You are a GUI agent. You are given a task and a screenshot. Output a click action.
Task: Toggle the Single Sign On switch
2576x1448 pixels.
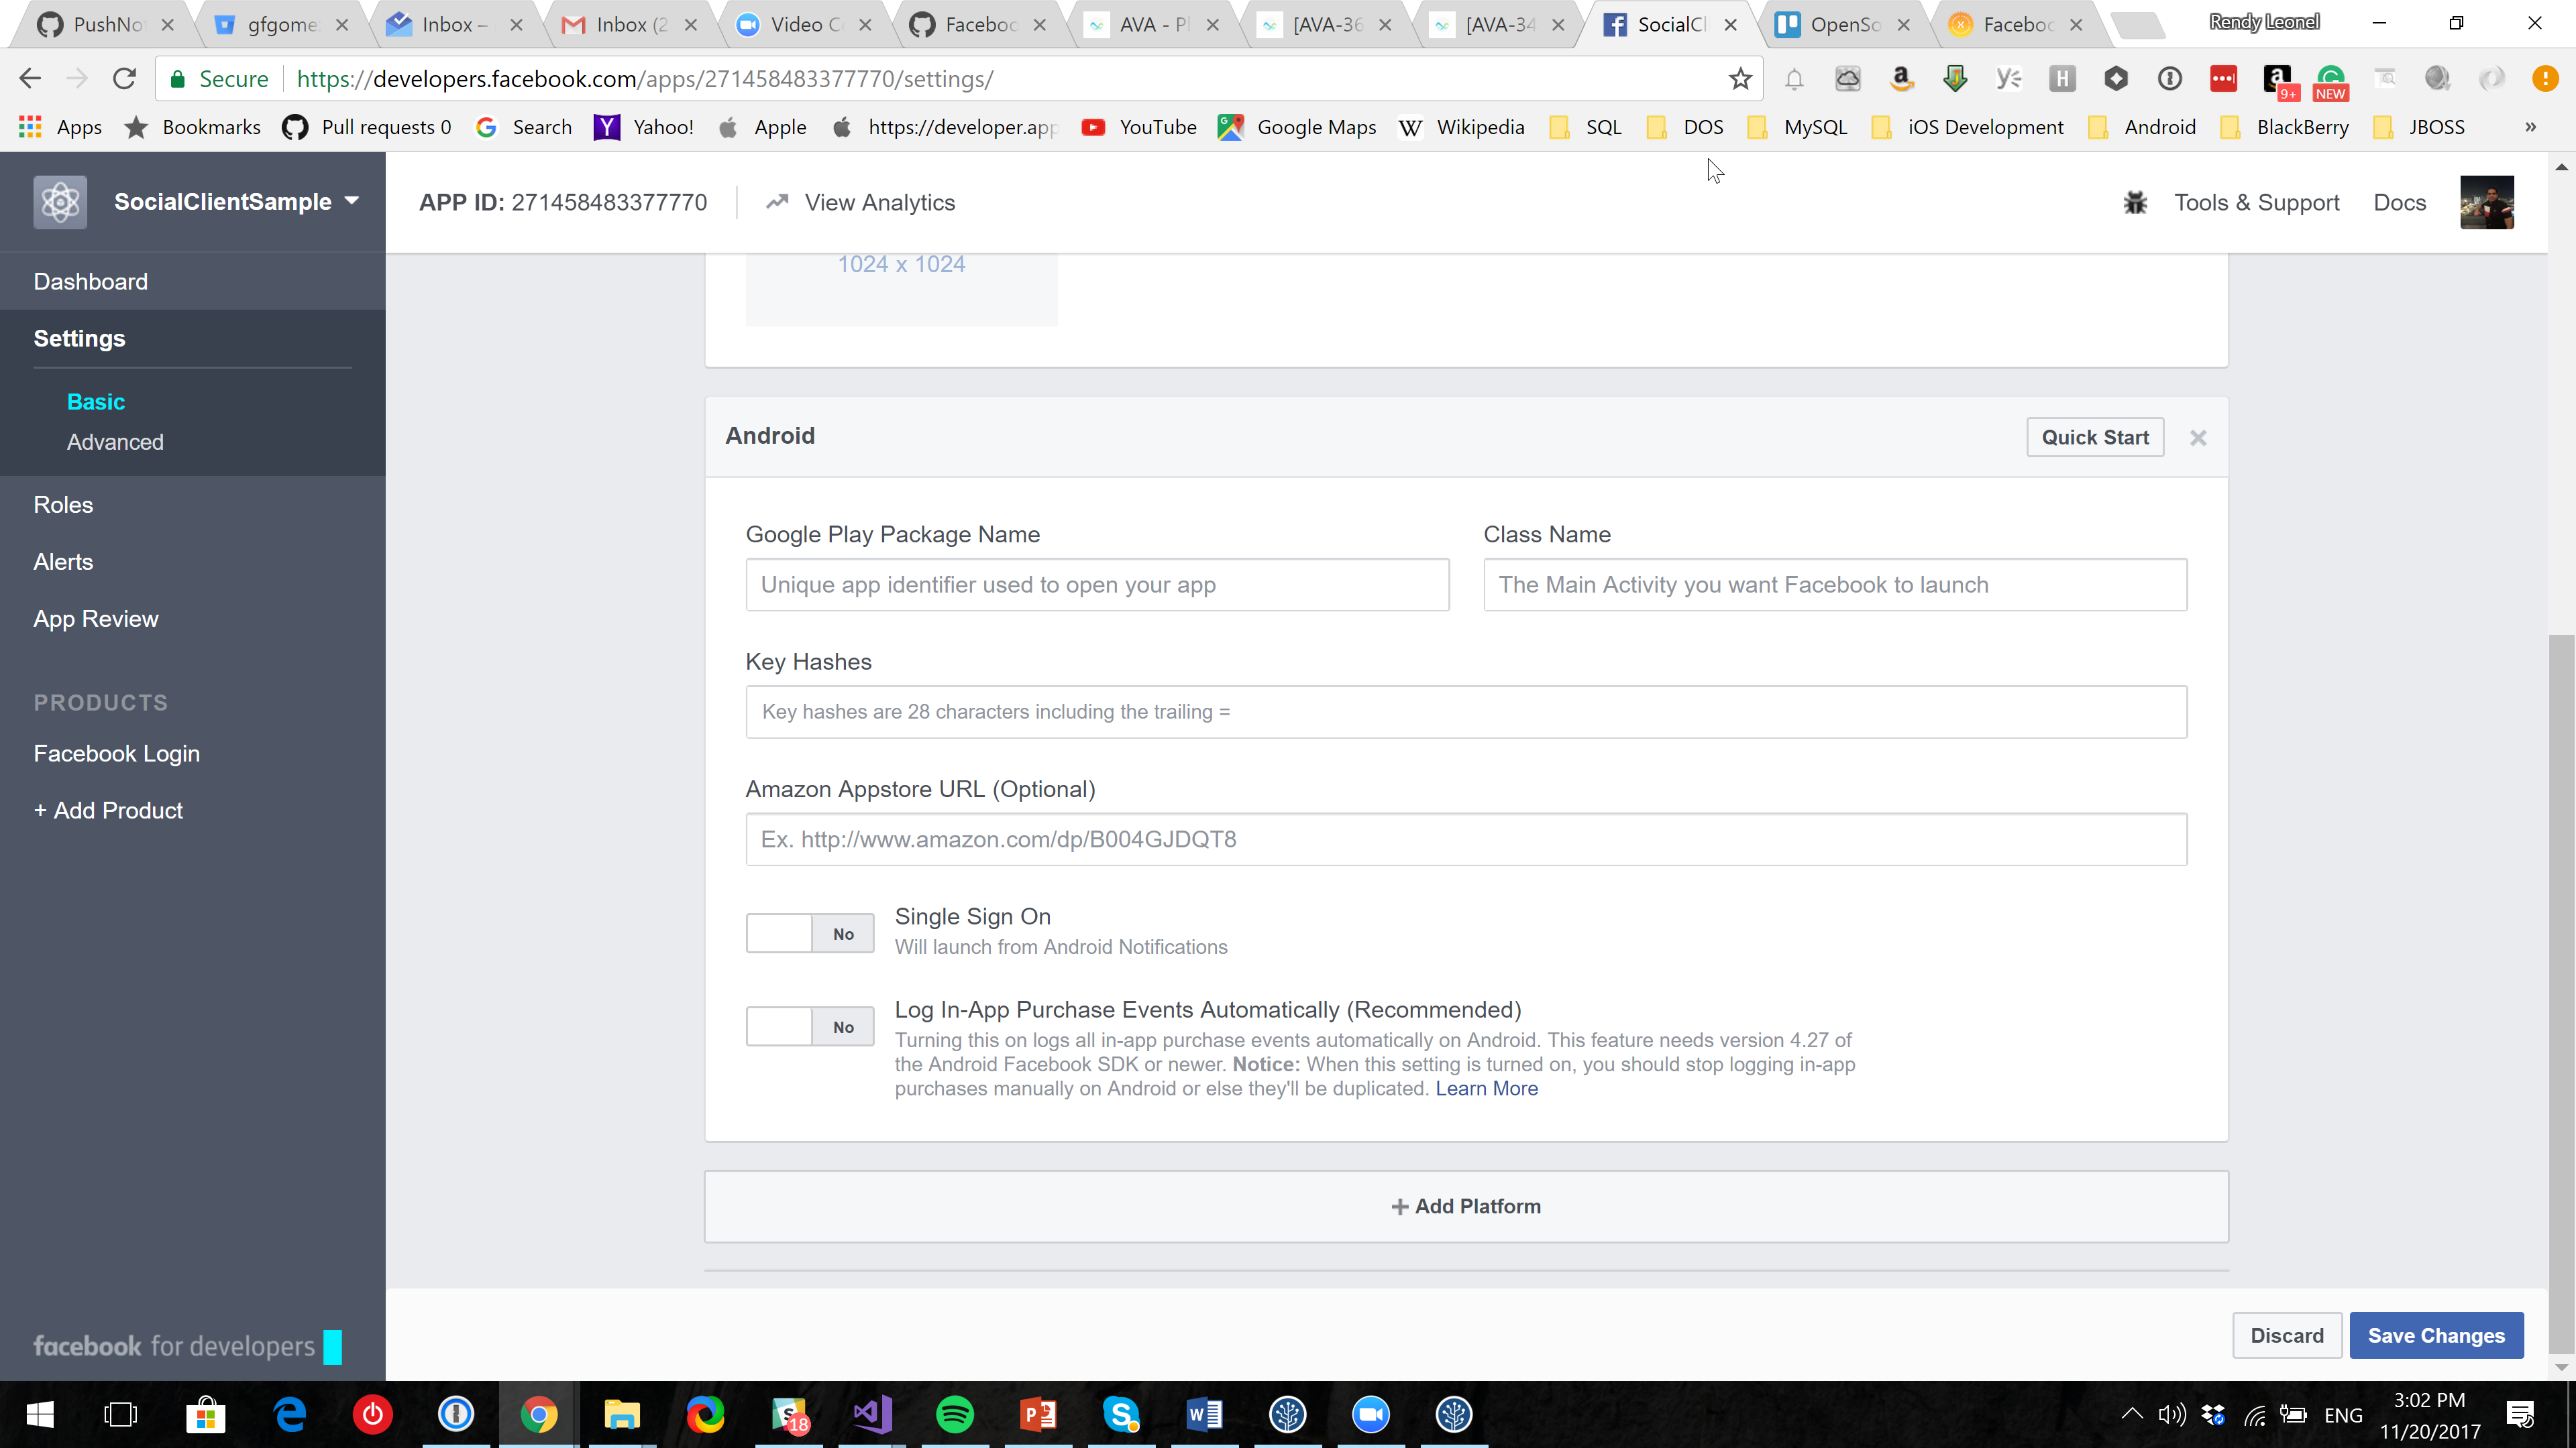810,933
